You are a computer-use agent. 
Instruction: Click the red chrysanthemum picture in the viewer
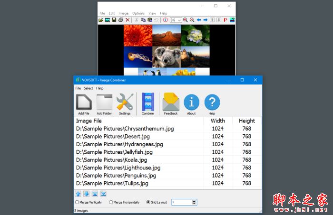click(x=138, y=36)
